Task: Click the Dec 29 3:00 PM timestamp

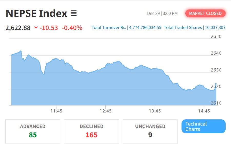Action: coord(162,13)
